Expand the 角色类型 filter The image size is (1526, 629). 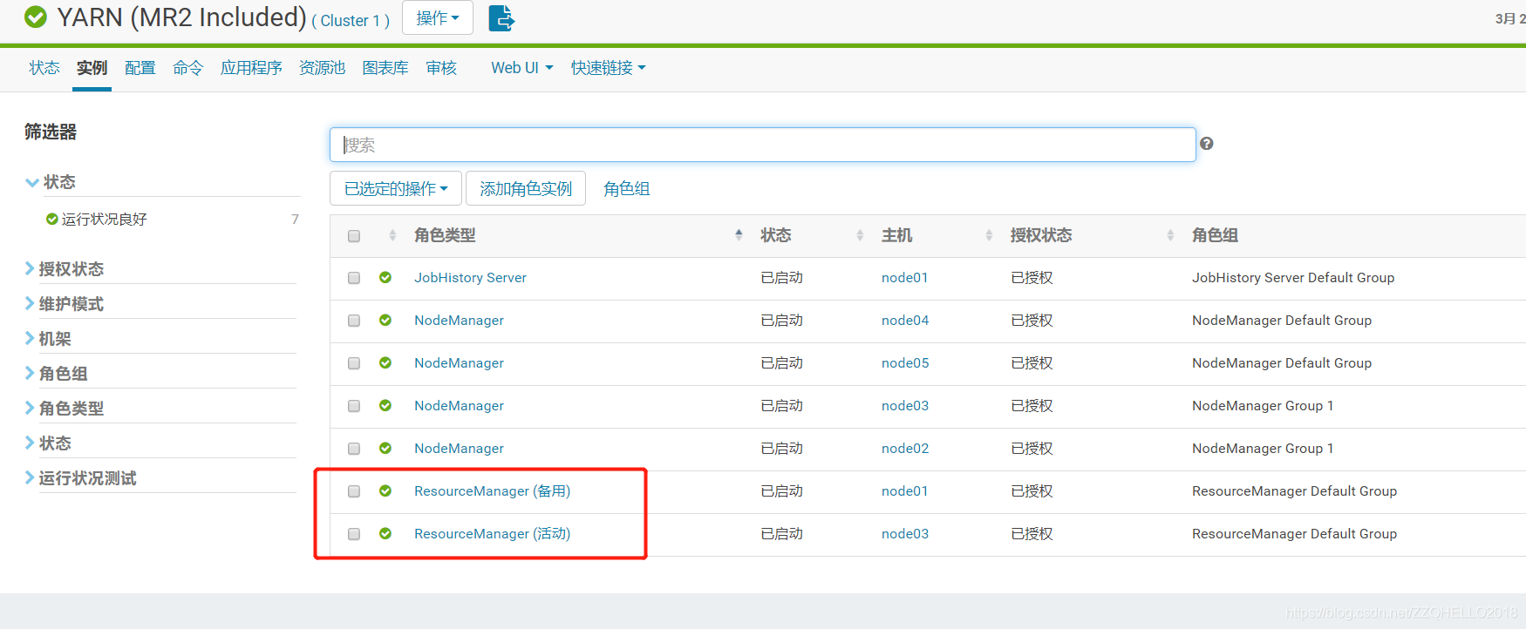(65, 408)
